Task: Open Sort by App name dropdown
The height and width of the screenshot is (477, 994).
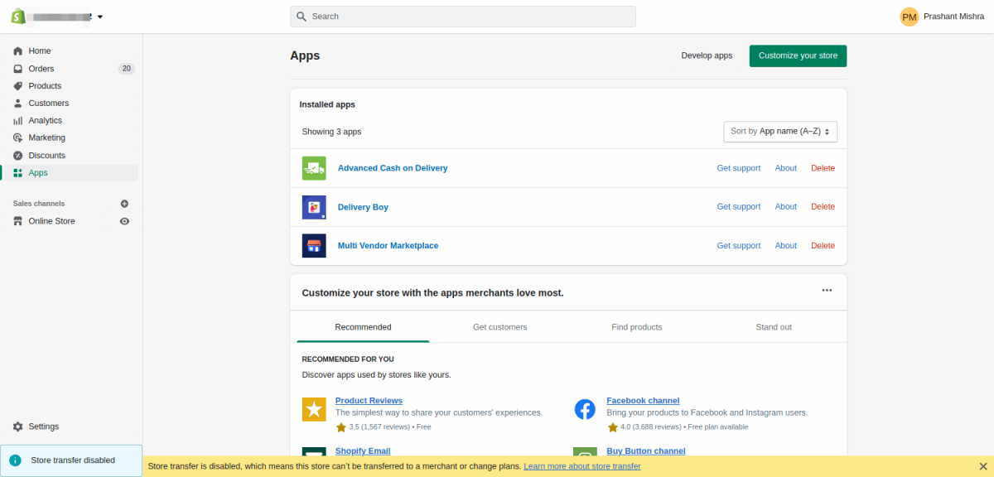Action: (x=780, y=132)
